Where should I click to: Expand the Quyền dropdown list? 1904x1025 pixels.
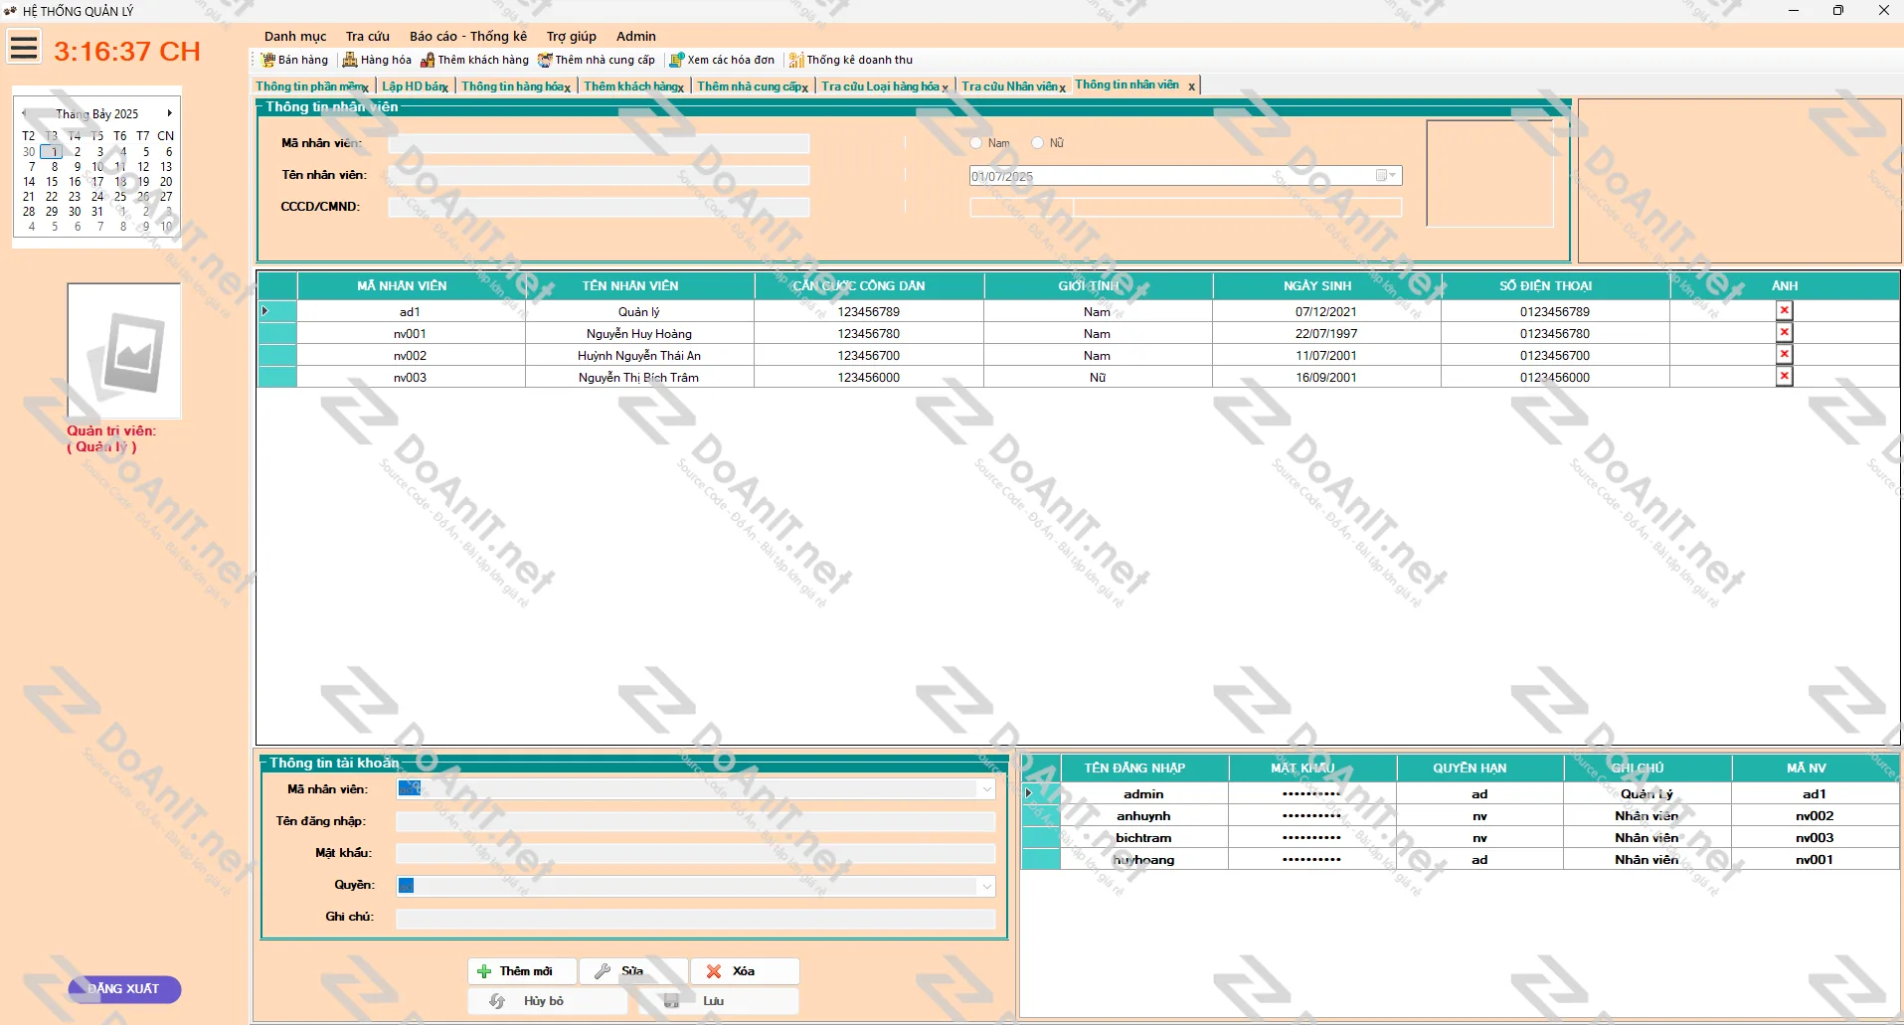click(986, 886)
